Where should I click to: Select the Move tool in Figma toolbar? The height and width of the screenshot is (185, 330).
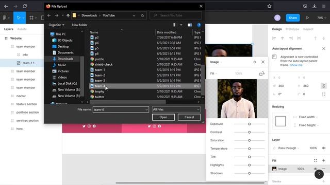[x=19, y=18]
